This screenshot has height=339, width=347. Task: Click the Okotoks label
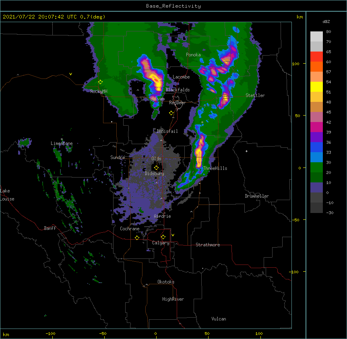tap(166, 282)
